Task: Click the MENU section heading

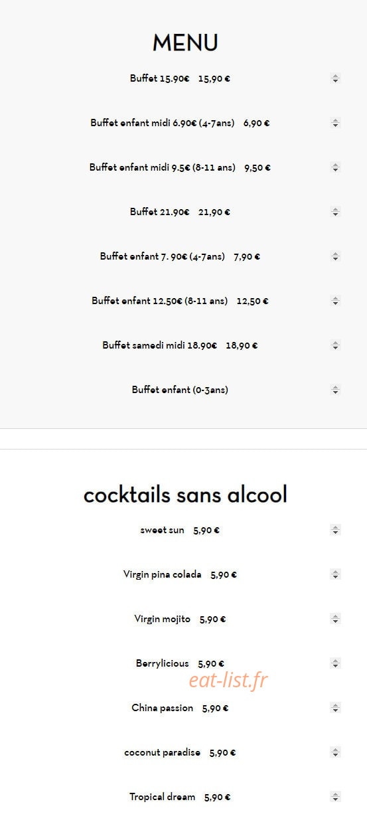Action: pyautogui.click(x=185, y=43)
